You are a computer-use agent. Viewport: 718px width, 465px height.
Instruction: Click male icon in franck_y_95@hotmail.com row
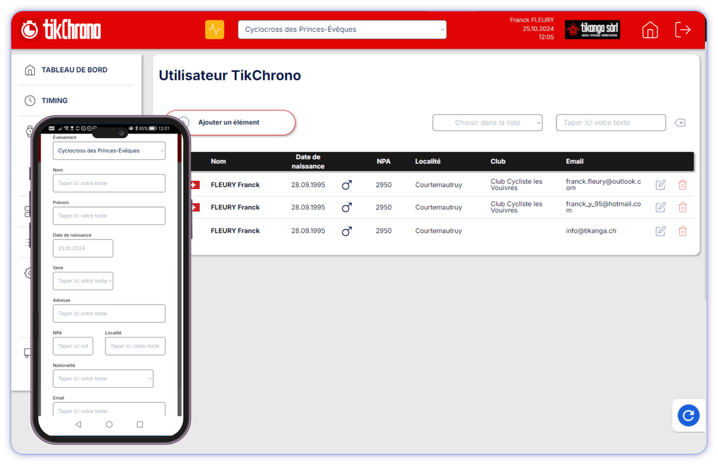[346, 207]
